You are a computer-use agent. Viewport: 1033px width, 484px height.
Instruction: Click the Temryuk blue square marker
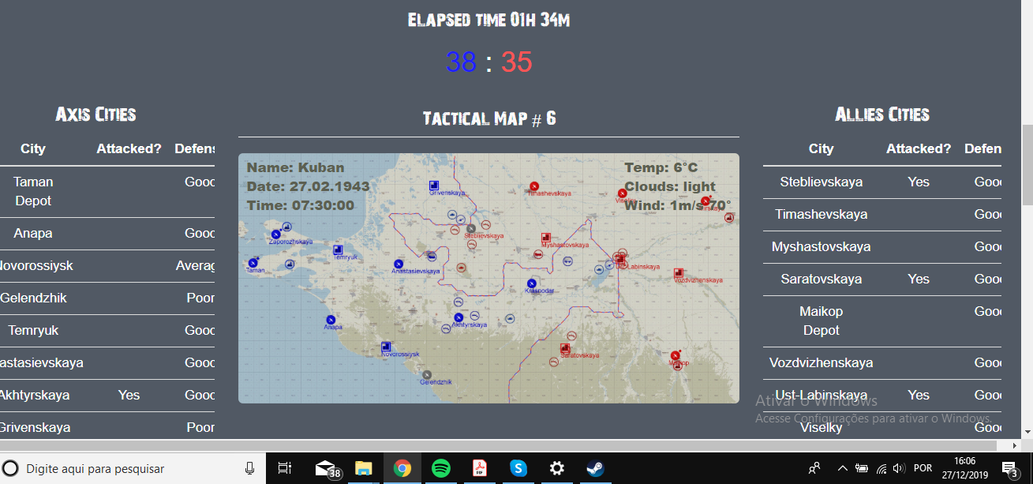[338, 250]
